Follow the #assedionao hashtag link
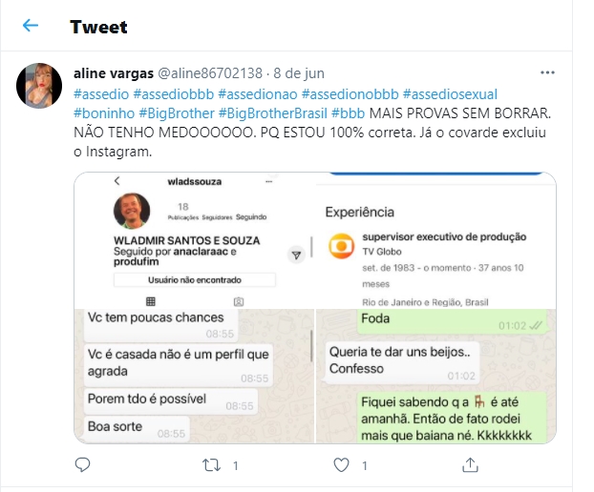The height and width of the screenshot is (492, 594). pyautogui.click(x=258, y=94)
